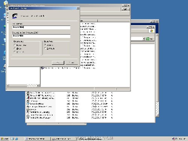The width and height of the screenshot is (188, 141).
Task: Click the Explorer scrollbar up arrow
Action: (157, 35)
